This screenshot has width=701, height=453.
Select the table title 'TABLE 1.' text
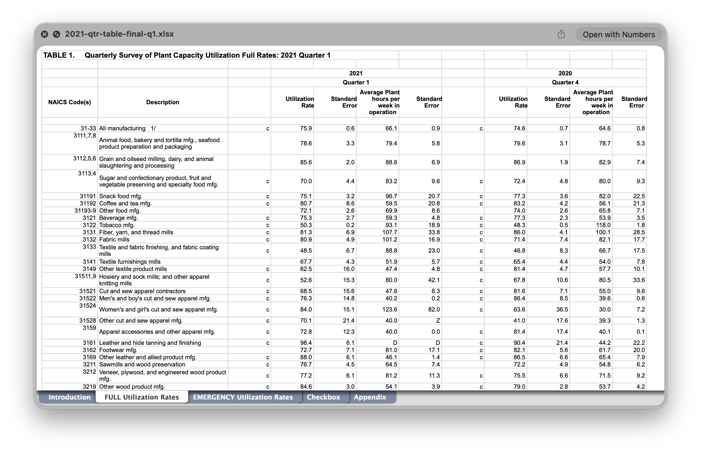pos(59,55)
